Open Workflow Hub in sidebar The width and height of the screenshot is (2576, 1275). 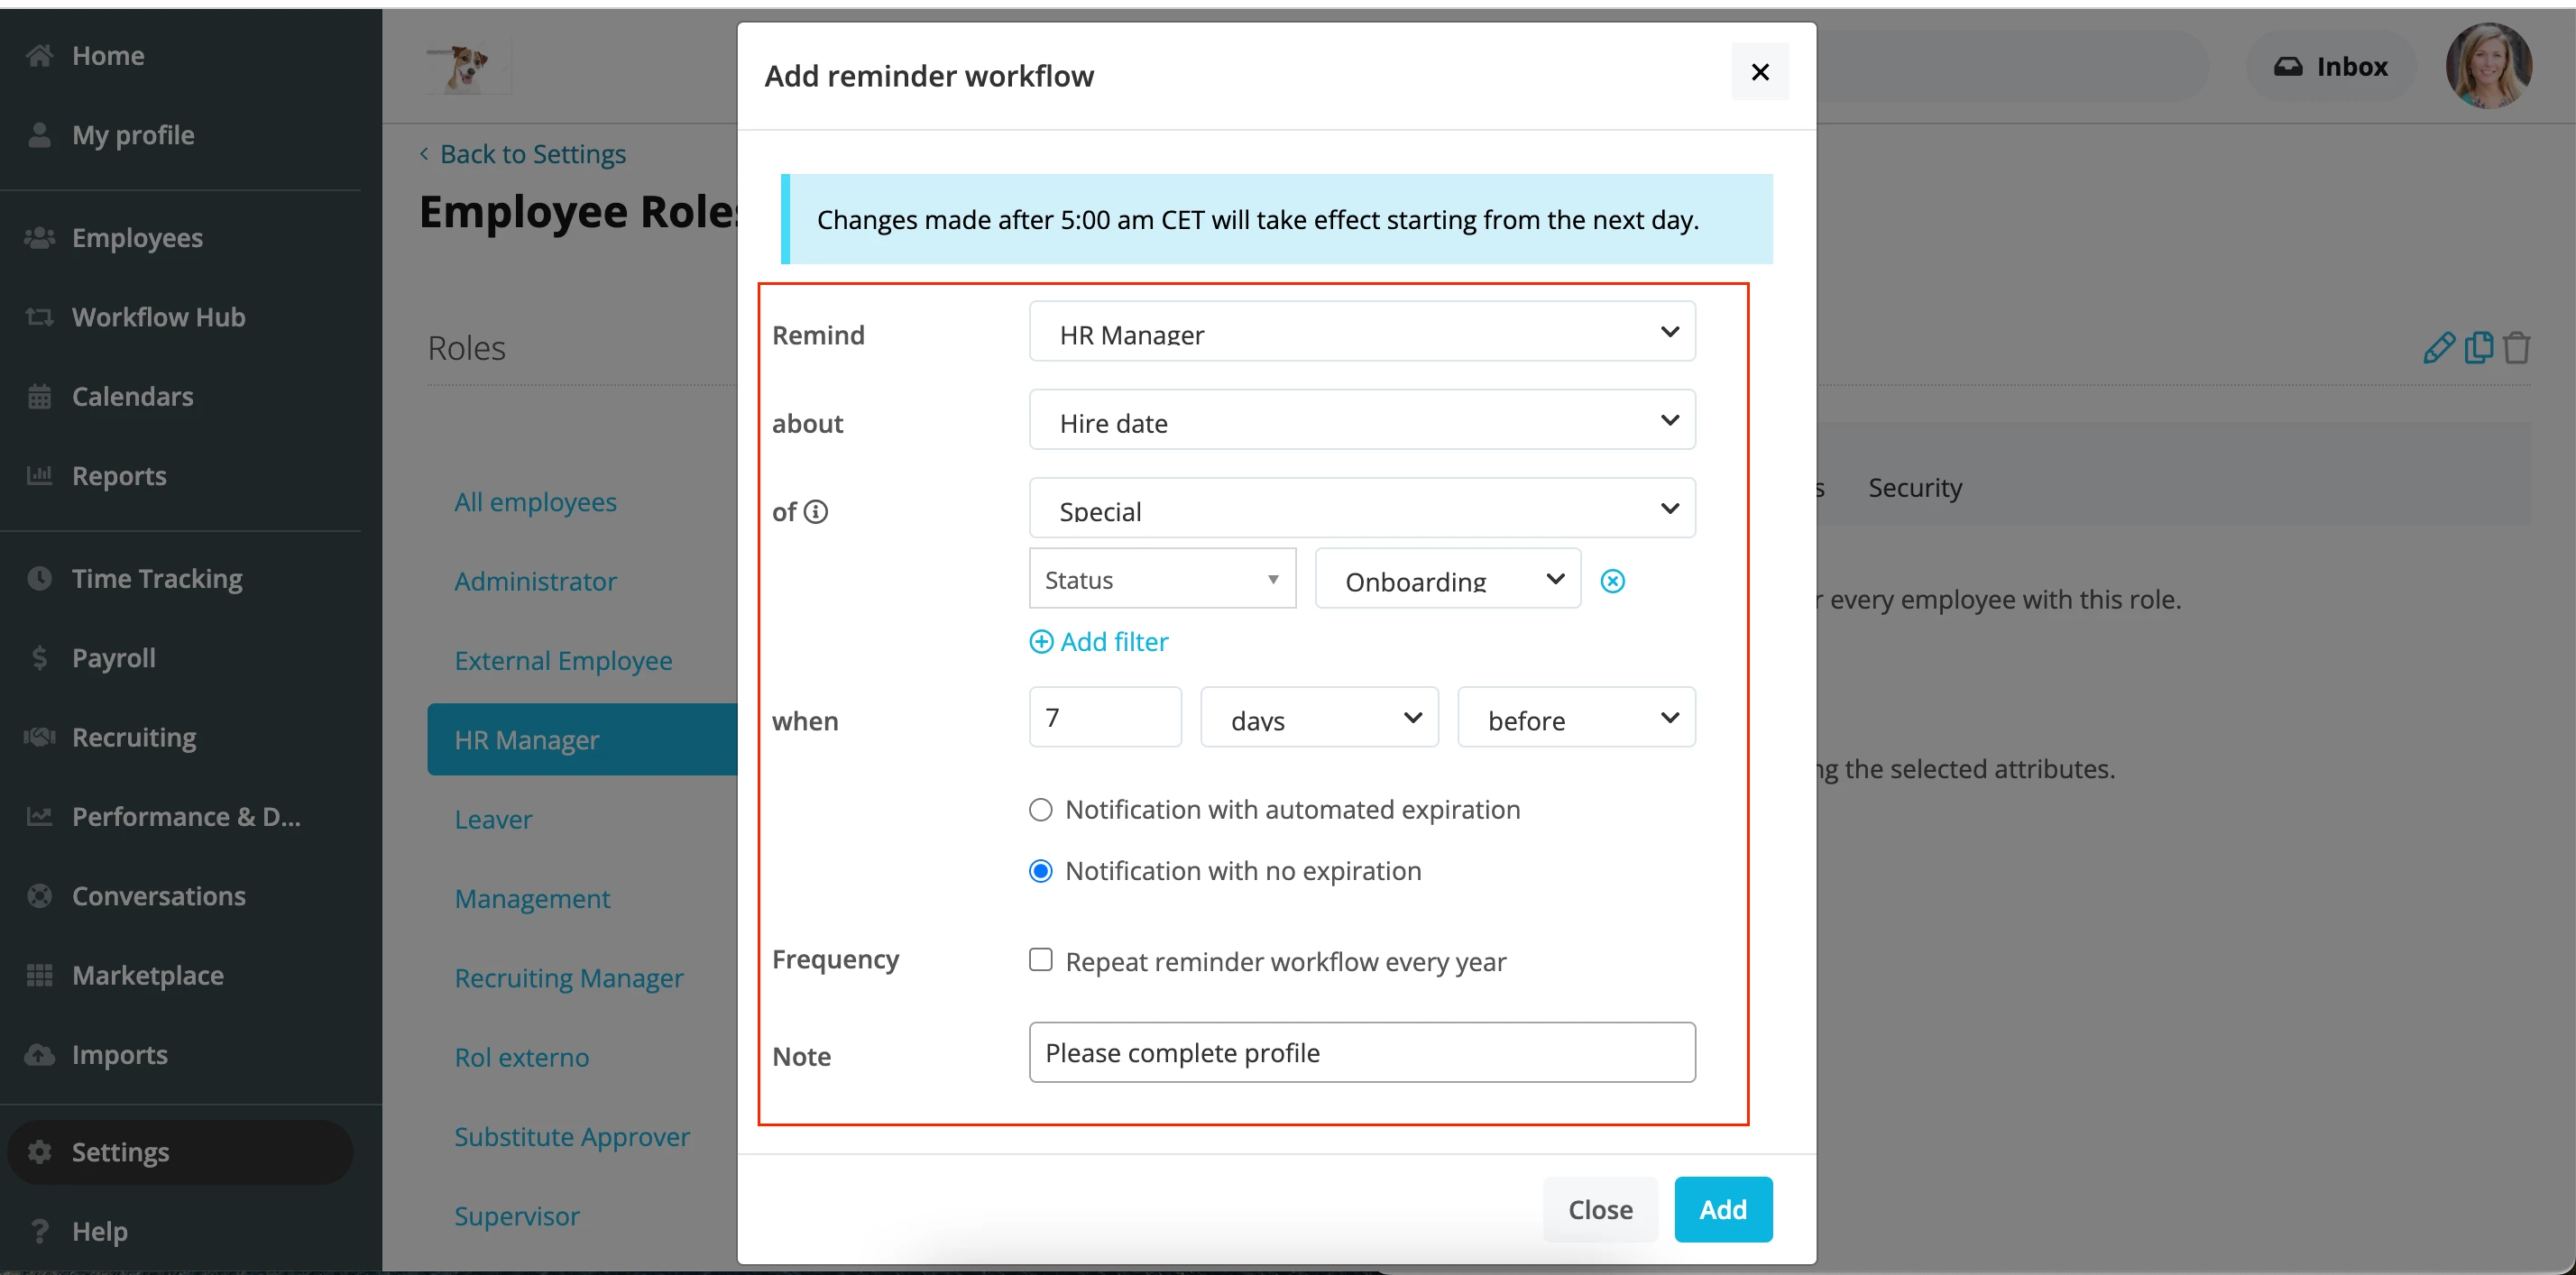158,317
